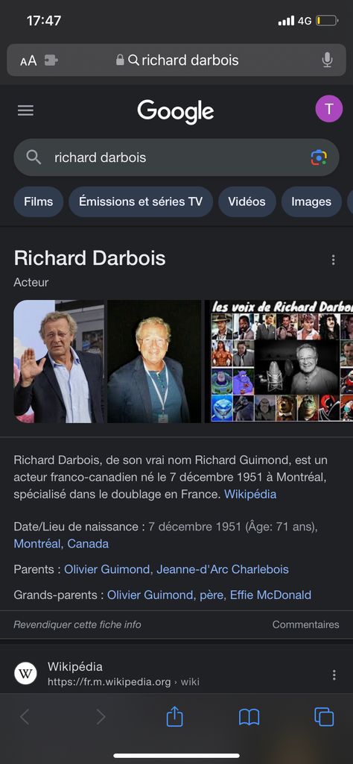
Task: Open the purple T account avatar
Action: coord(329,109)
